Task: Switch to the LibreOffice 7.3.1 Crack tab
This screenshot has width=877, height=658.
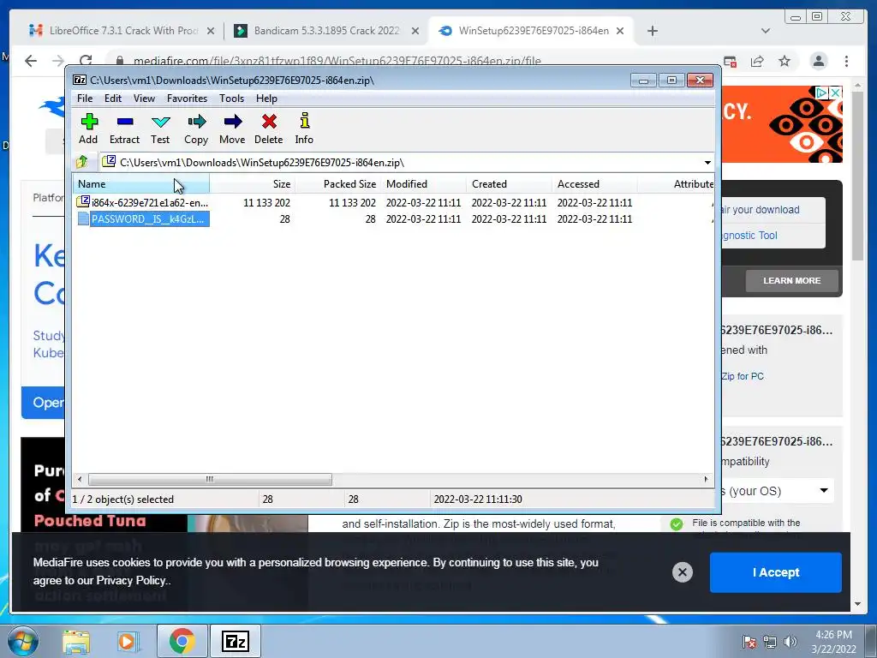Action: pyautogui.click(x=123, y=31)
